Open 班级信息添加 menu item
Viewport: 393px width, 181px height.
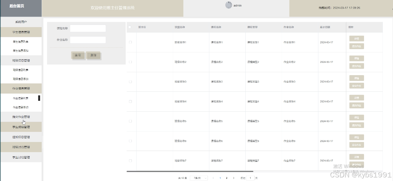21,79
